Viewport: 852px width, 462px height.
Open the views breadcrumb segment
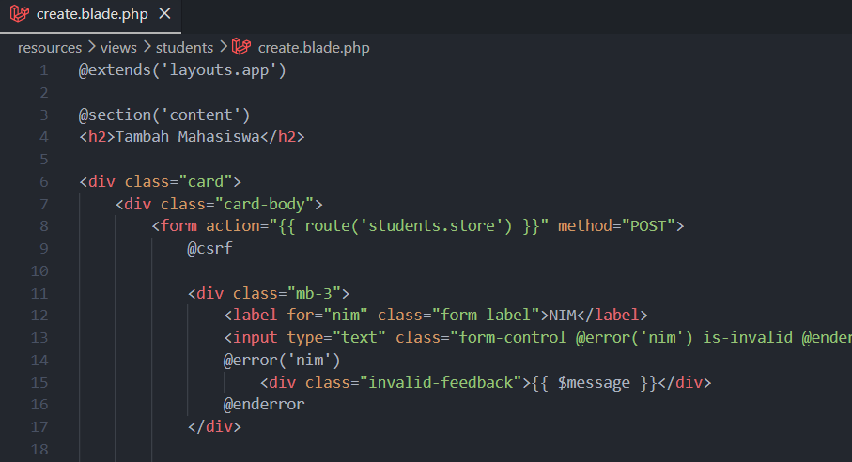[x=118, y=48]
